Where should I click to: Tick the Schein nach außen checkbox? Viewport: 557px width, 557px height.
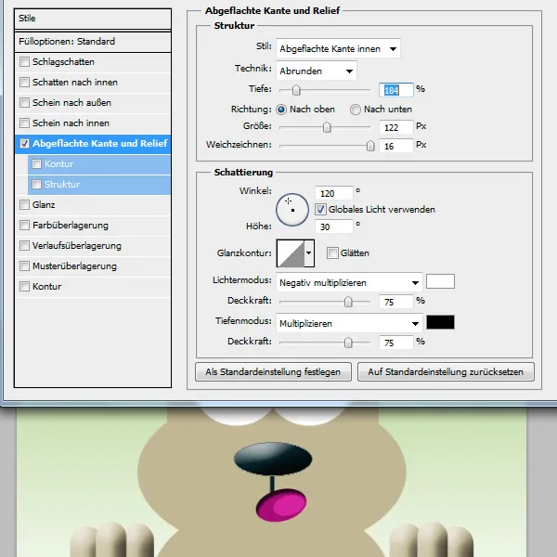[24, 103]
